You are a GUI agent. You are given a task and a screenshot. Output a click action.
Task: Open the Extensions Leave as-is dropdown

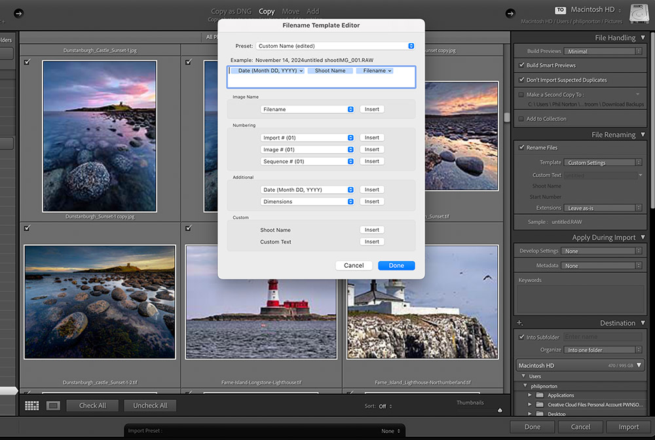(603, 208)
